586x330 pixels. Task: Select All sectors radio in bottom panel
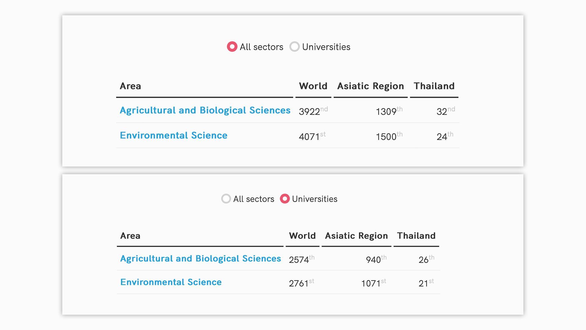(x=226, y=199)
